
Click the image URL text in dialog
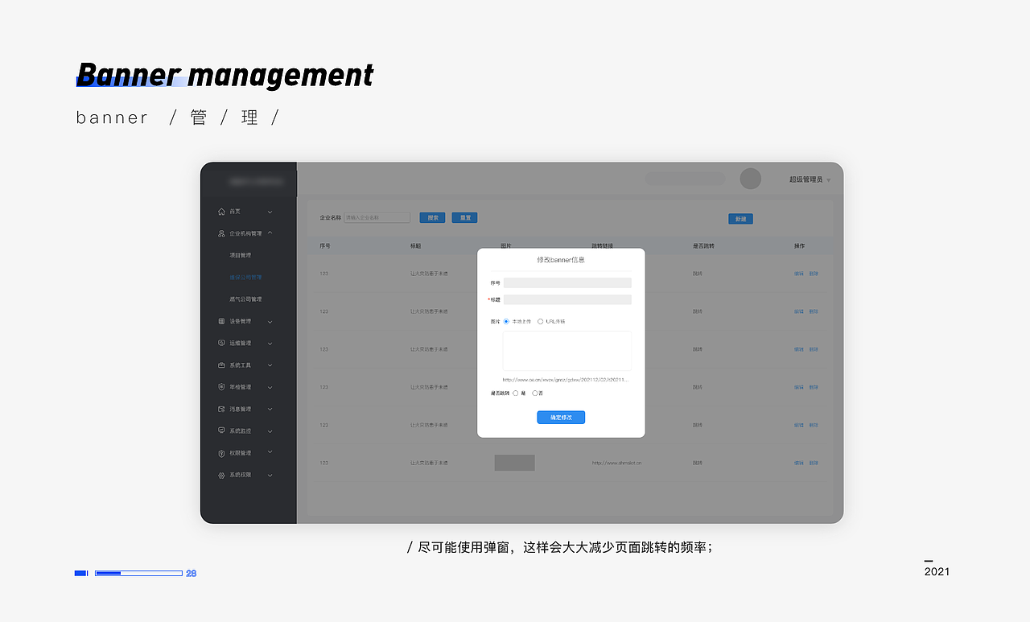[x=565, y=379]
